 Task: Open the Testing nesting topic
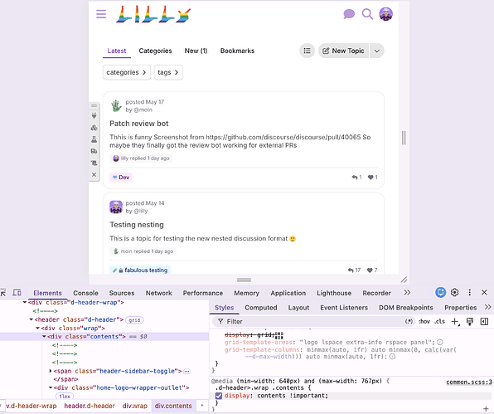pyautogui.click(x=137, y=225)
